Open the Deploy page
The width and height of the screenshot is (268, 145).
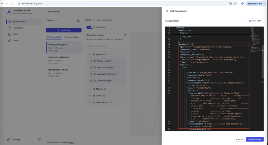pyautogui.click(x=16, y=40)
